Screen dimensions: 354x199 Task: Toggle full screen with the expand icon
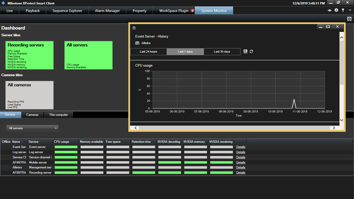point(348,18)
